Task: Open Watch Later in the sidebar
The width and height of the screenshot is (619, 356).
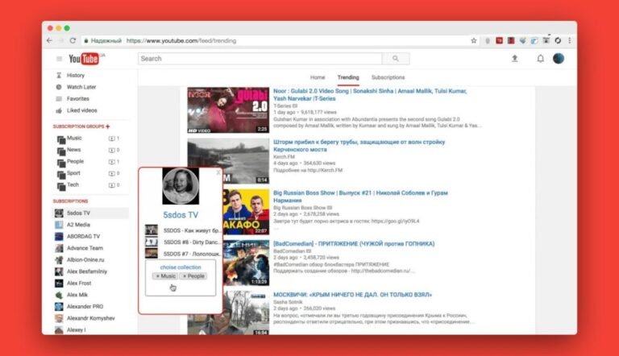Action: (x=81, y=87)
